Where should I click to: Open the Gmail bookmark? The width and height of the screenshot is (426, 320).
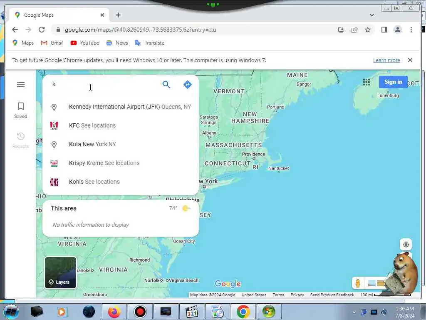52,43
